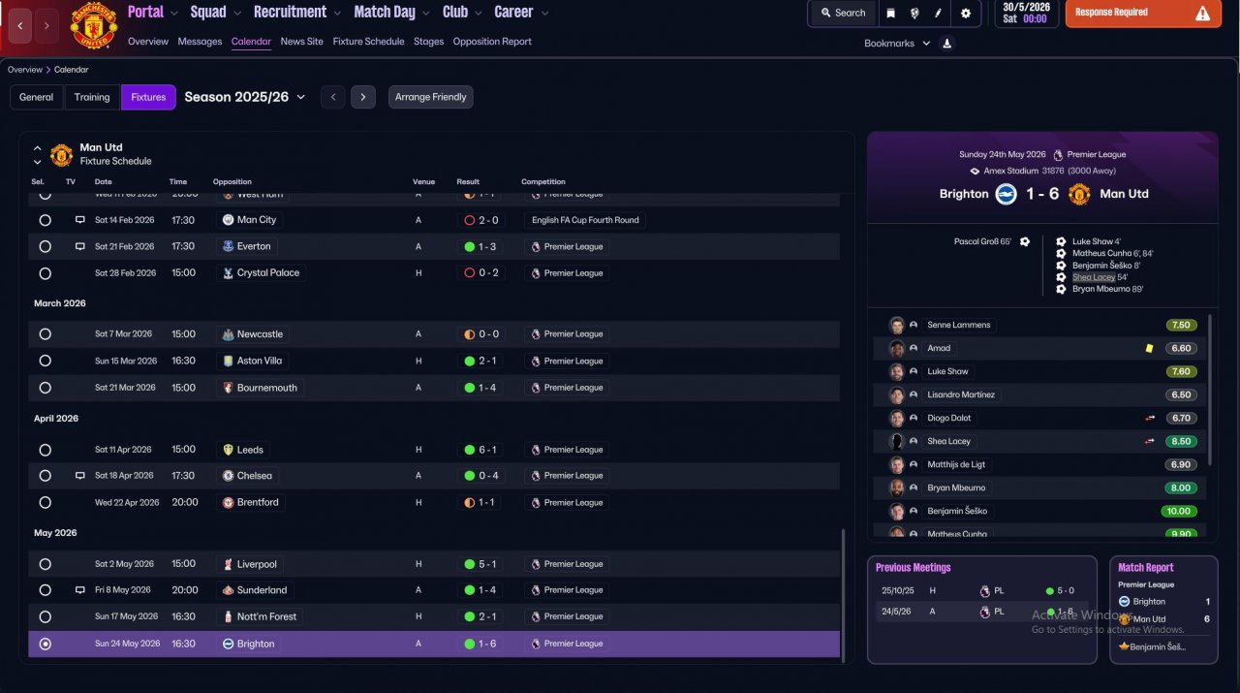
Task: Click the Man Utd badge in fixture schedule header
Action: pyautogui.click(x=61, y=154)
